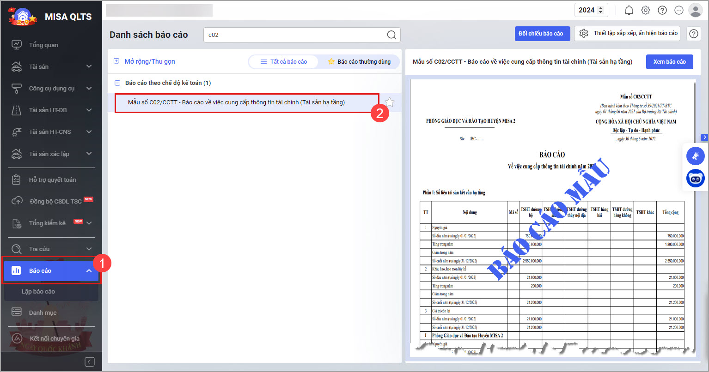Collapse Báo cáo theo chế độ kế toán group
This screenshot has width=709, height=372.
coord(117,83)
